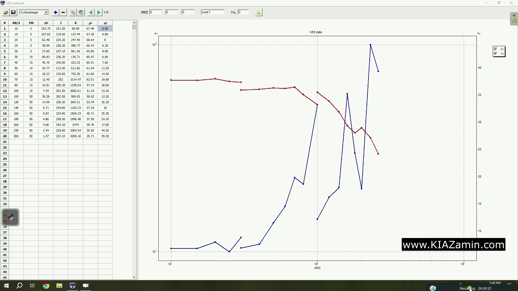Open the Schlumberger array type dropdown
This screenshot has height=291, width=518.
46,12
